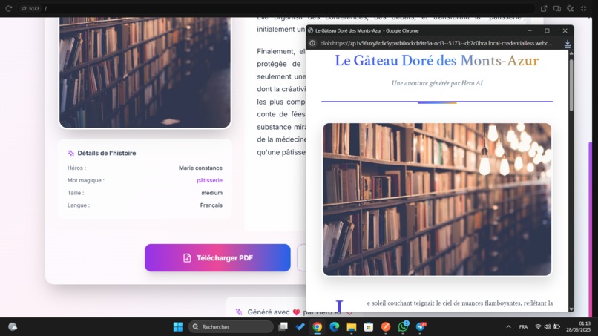Click the story cover image on the main page
Screen dimensions: 598x336
pyautogui.click(x=145, y=73)
